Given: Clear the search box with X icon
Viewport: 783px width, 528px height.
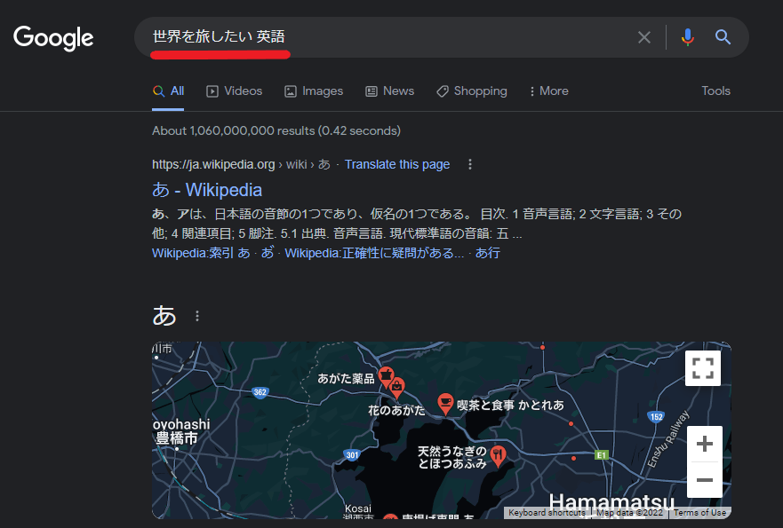Looking at the screenshot, I should tap(644, 37).
